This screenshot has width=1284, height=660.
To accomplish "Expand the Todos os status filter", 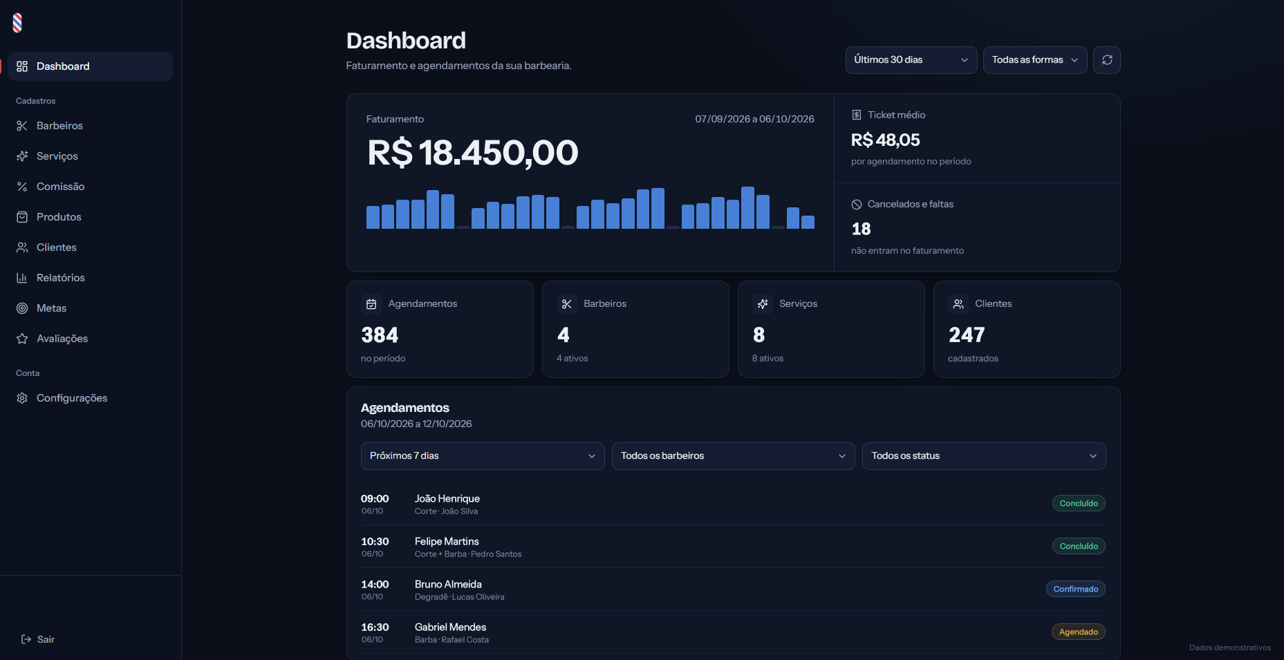I will (x=984, y=456).
